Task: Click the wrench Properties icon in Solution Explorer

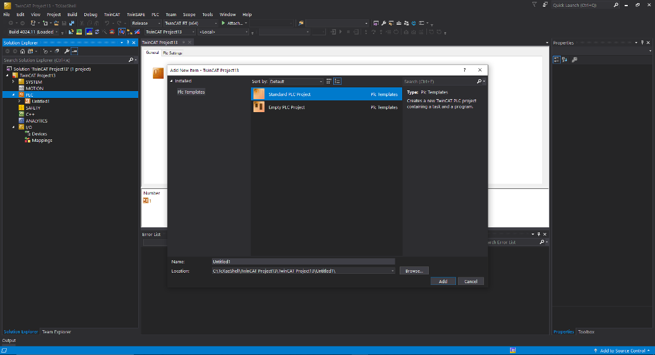Action: tap(66, 51)
